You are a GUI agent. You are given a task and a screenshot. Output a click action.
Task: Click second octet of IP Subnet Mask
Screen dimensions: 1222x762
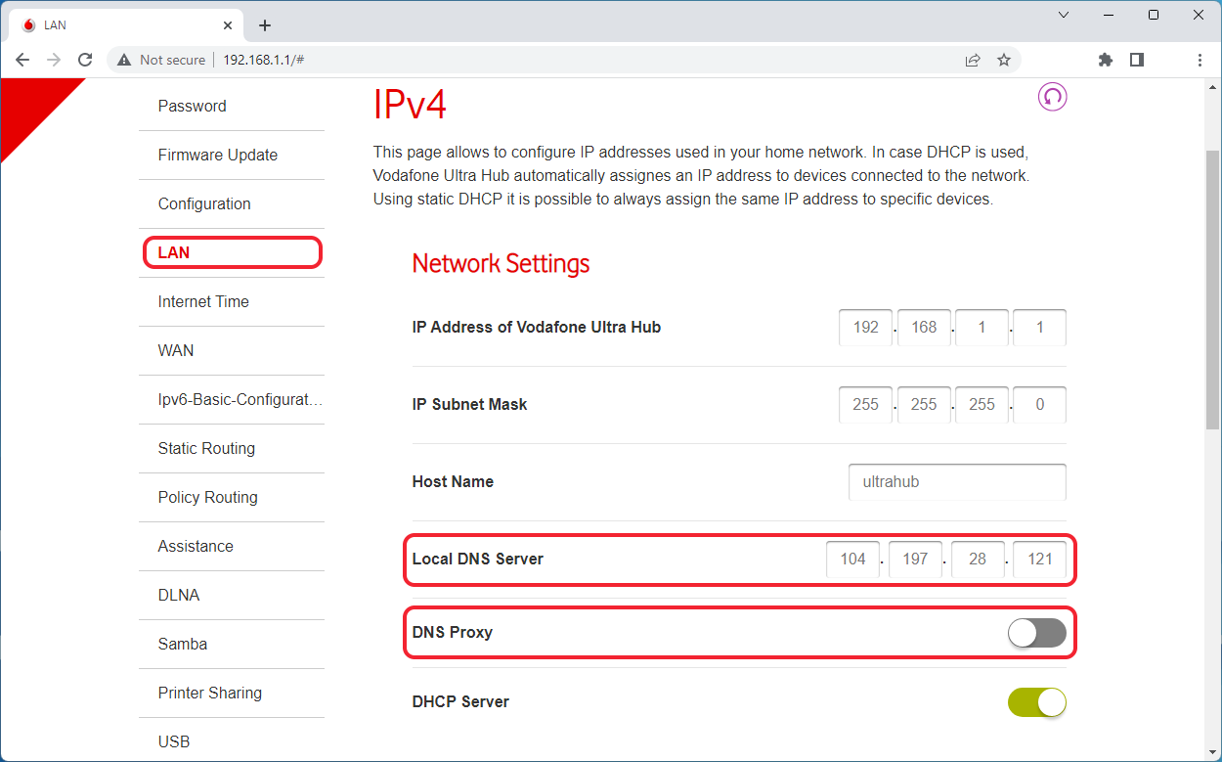pyautogui.click(x=924, y=405)
